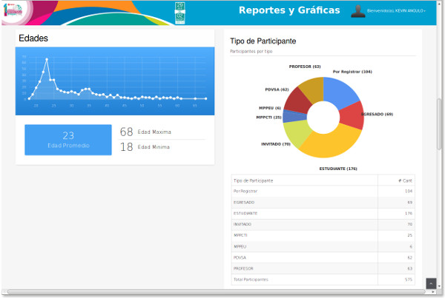
Task: Select the ESTUDIANTE row in the table
Action: (323, 214)
